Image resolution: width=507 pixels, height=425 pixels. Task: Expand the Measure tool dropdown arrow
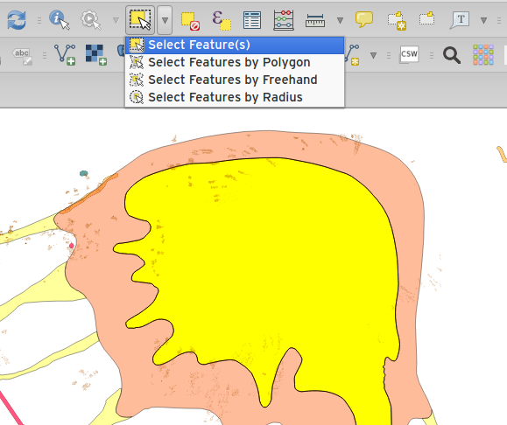tap(340, 21)
